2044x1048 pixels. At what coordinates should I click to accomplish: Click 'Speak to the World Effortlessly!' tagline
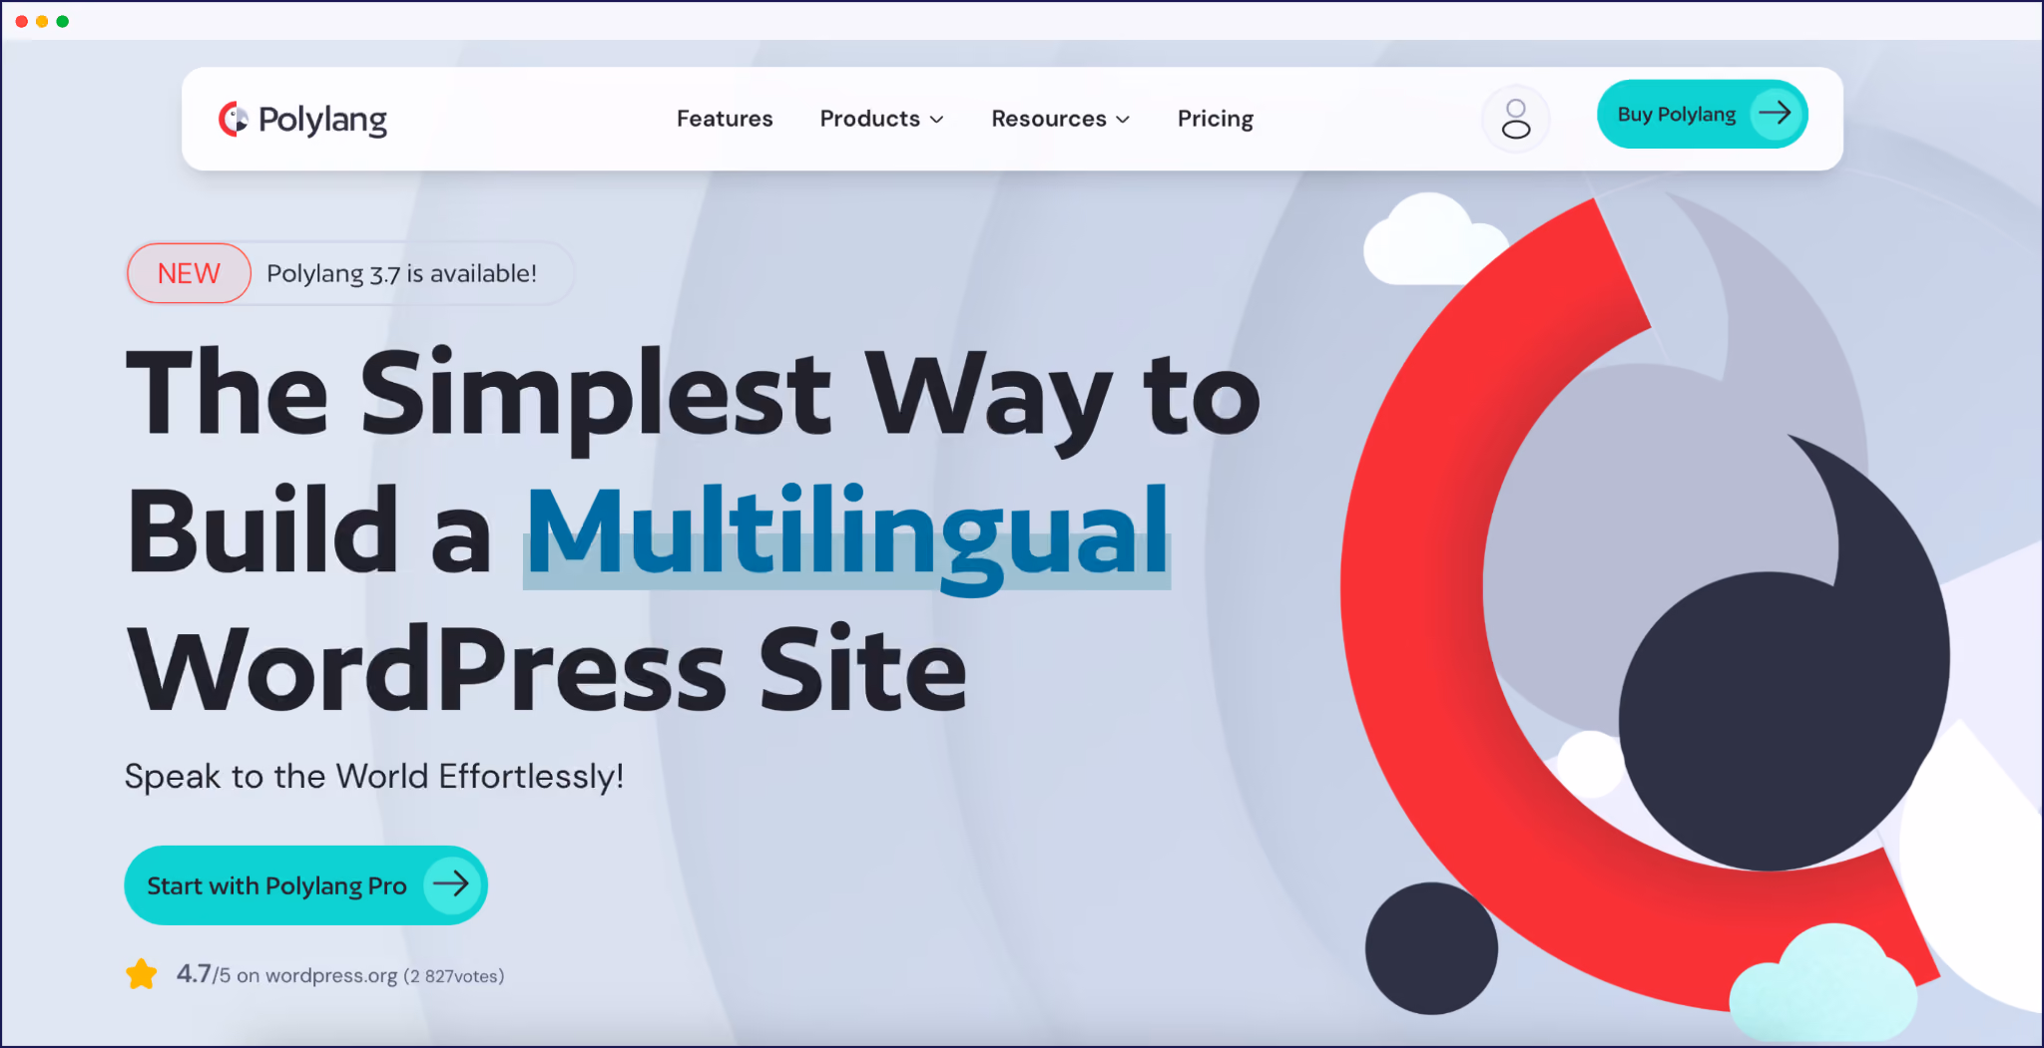pyautogui.click(x=374, y=776)
